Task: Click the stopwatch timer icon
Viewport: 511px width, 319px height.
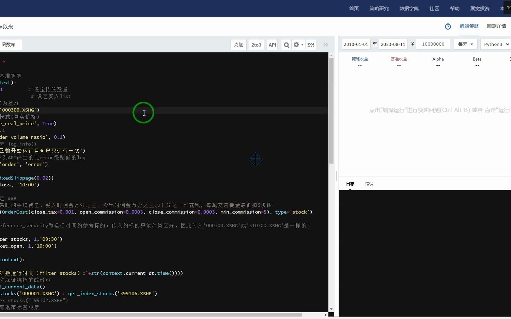Action: pyautogui.click(x=448, y=26)
